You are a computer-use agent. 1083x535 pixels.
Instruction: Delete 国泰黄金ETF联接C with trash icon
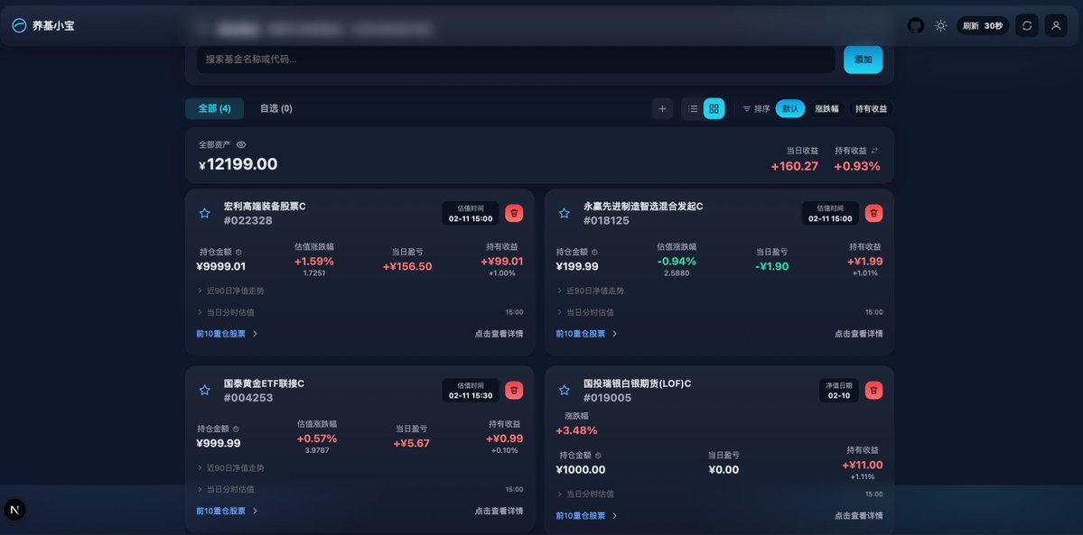click(x=514, y=390)
